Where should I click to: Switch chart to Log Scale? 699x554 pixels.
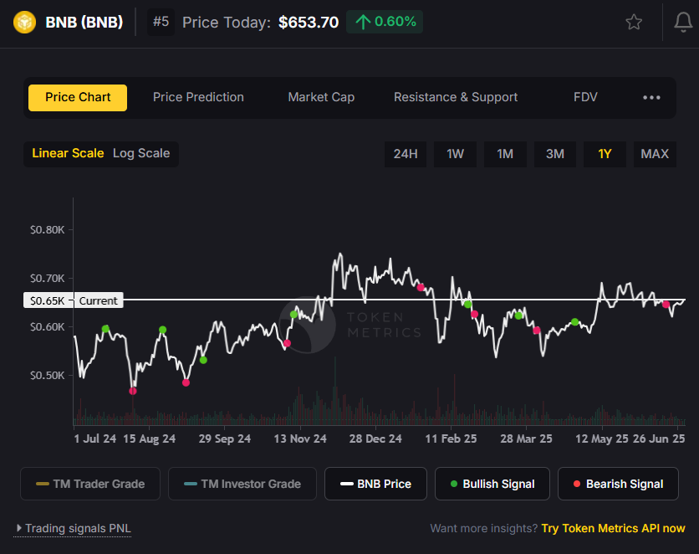coord(141,153)
